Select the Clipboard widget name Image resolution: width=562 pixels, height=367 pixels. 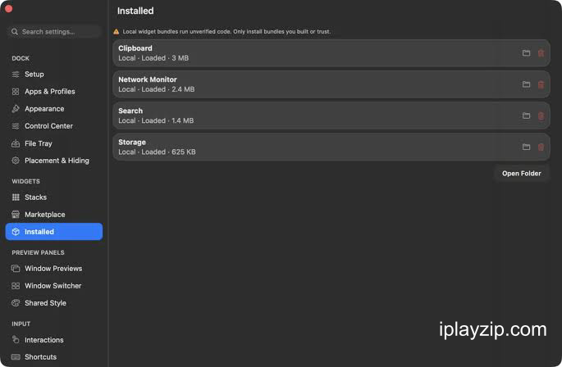tap(135, 48)
